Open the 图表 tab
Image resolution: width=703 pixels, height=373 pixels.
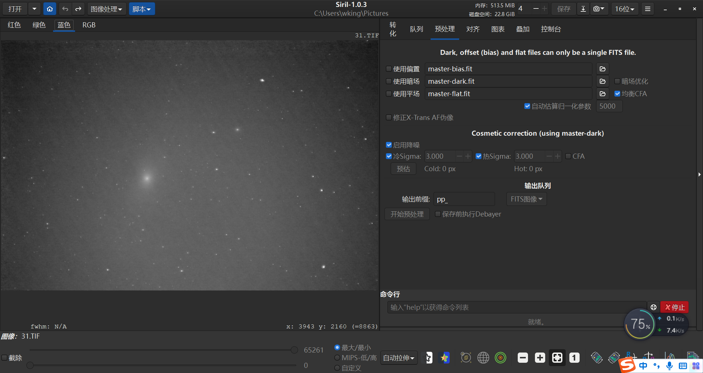(498, 29)
